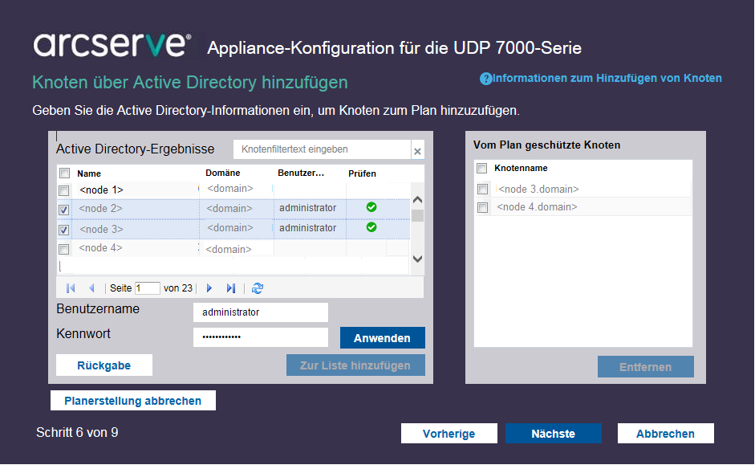Select <node 3.domain> in protected list
This screenshot has height=465, width=755.
tap(538, 189)
